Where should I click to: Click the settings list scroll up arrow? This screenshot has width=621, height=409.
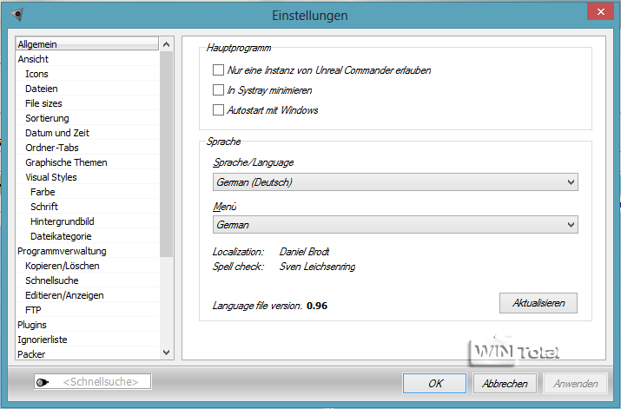(x=167, y=44)
